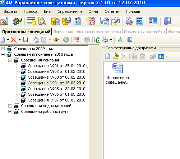Open the Справочники menu
Image resolution: width=180 pixels, height=159 pixels.
(70, 11)
